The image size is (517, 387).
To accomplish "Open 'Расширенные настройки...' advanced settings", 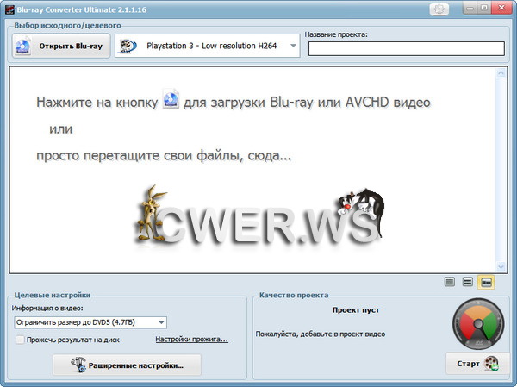I will [x=126, y=365].
